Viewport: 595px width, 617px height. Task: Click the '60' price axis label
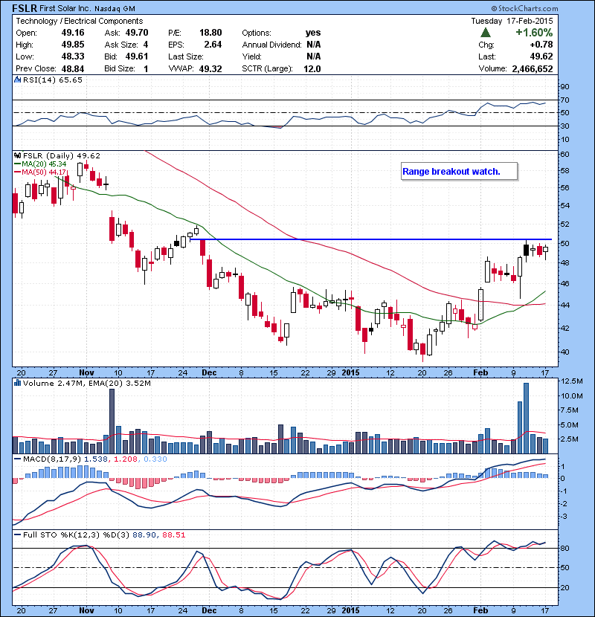pyautogui.click(x=565, y=155)
